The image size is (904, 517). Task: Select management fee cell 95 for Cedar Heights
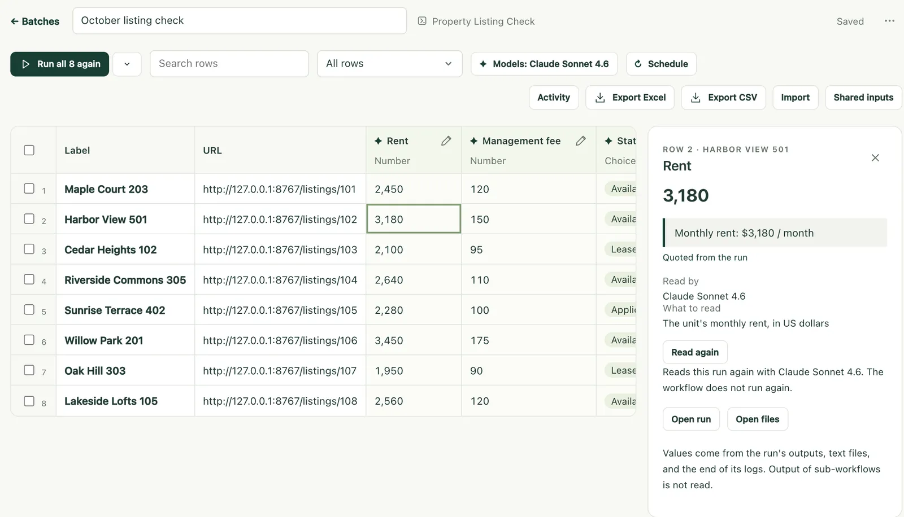click(x=529, y=249)
